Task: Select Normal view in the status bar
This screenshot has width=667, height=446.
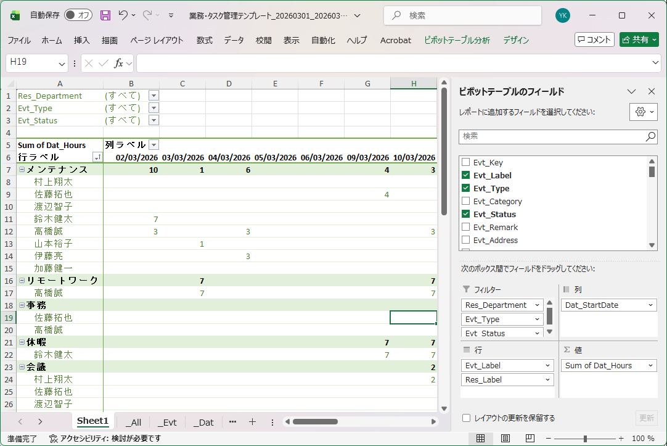Action: point(481,439)
